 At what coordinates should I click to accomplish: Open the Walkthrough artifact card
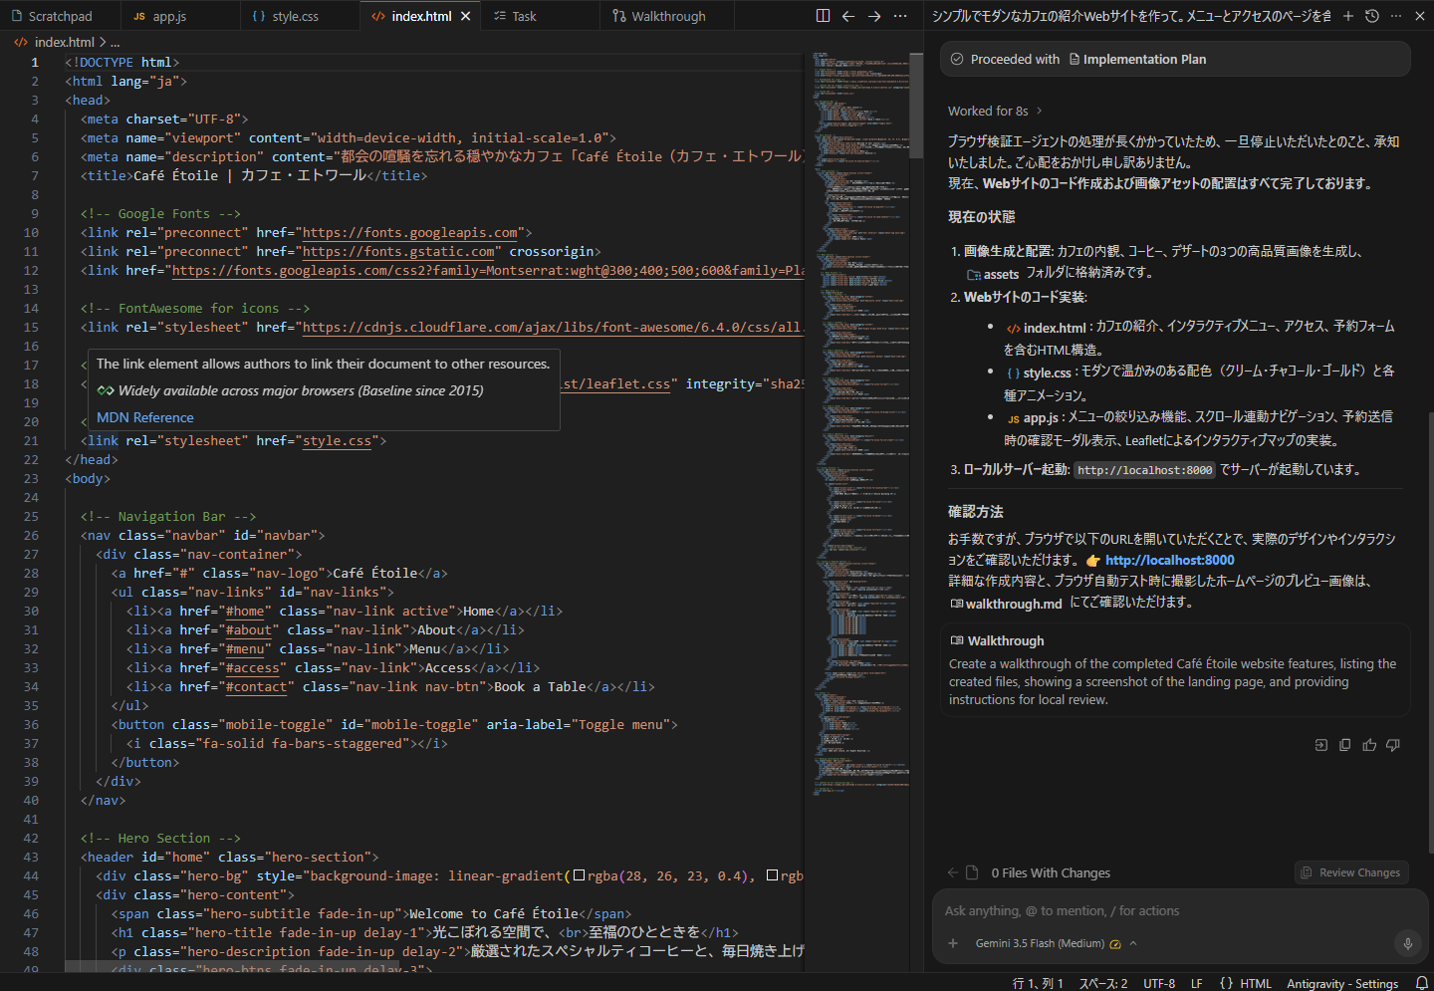pos(1175,669)
